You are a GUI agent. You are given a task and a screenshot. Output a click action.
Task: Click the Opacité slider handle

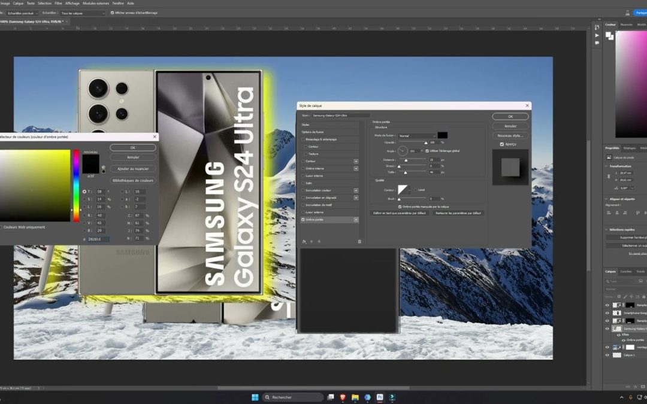click(426, 142)
